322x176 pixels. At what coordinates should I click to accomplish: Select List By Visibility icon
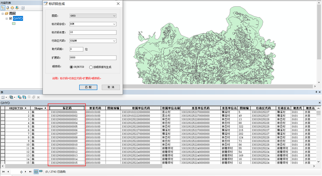[12, 8]
